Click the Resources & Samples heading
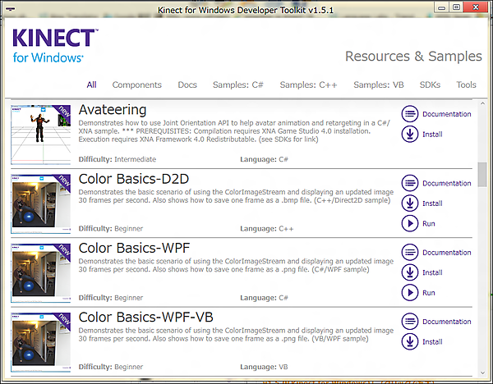The height and width of the screenshot is (384, 493). (413, 56)
